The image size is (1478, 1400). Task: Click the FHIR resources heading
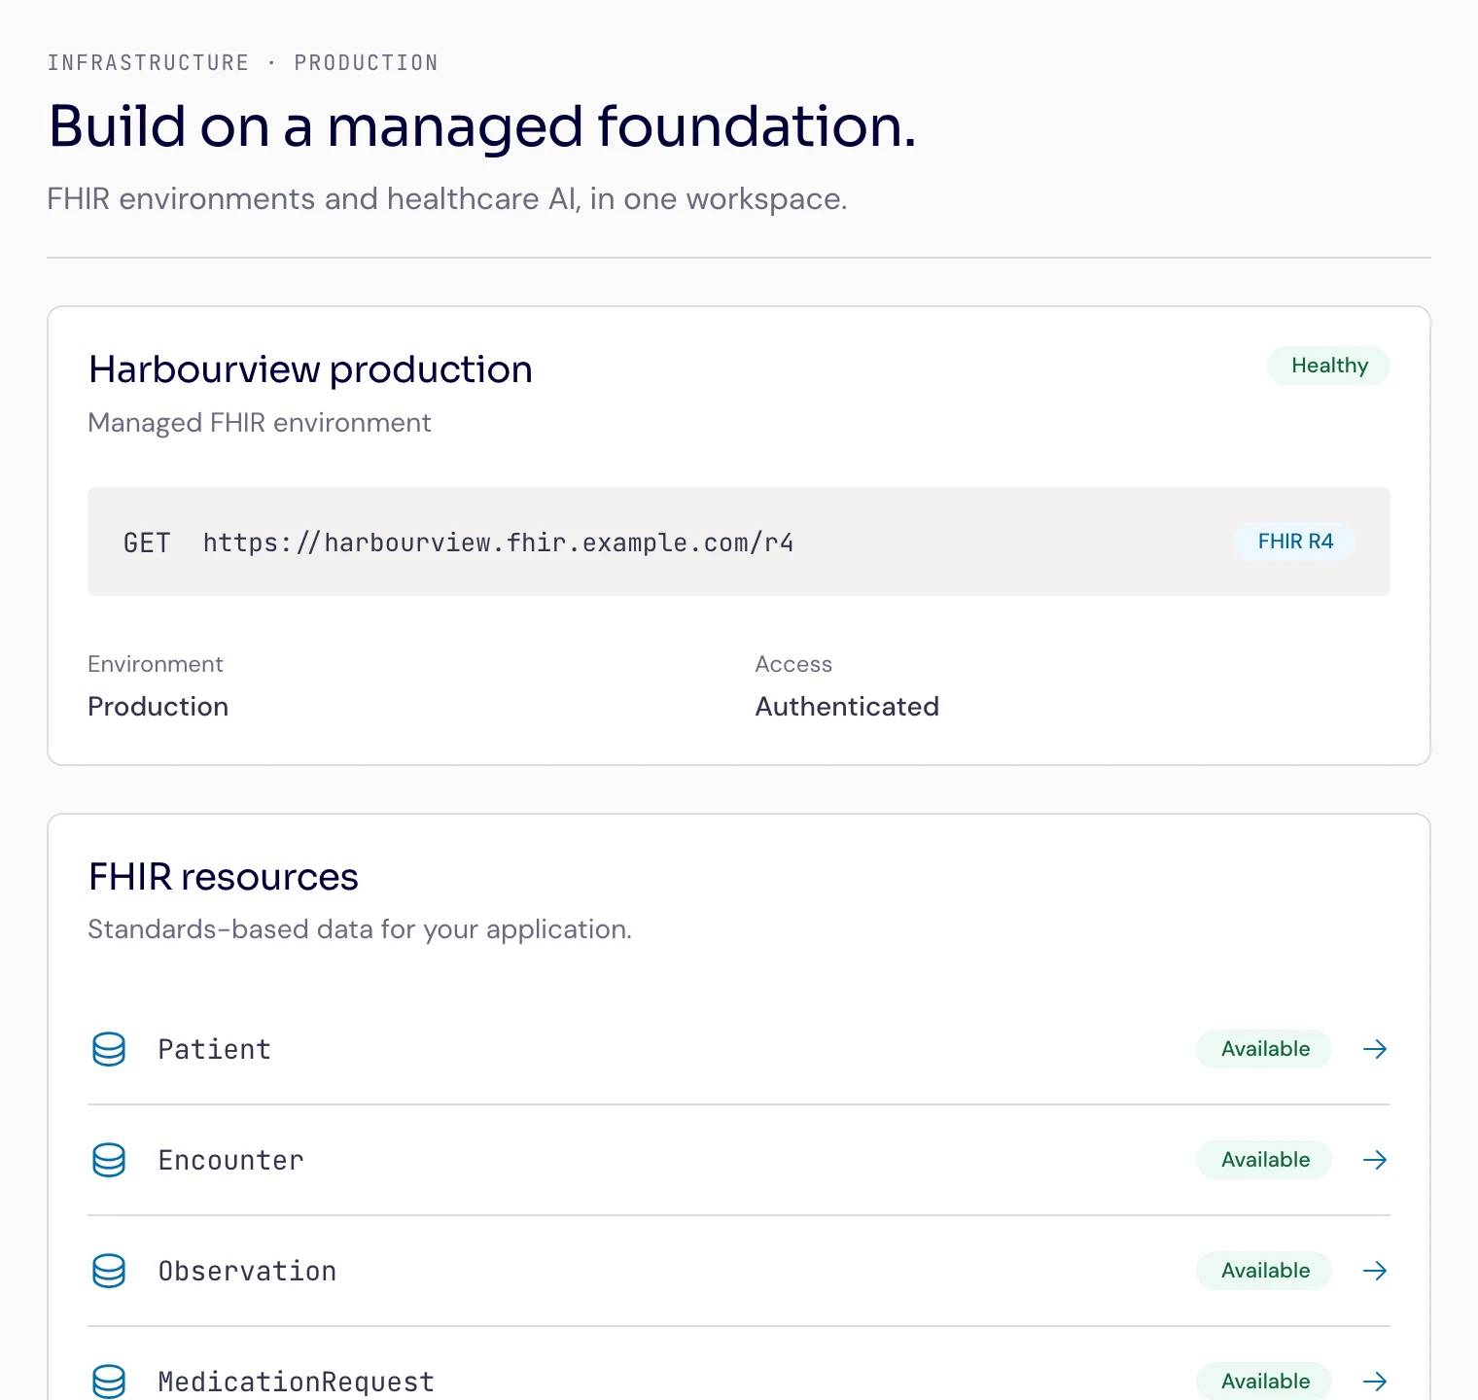coord(224,877)
